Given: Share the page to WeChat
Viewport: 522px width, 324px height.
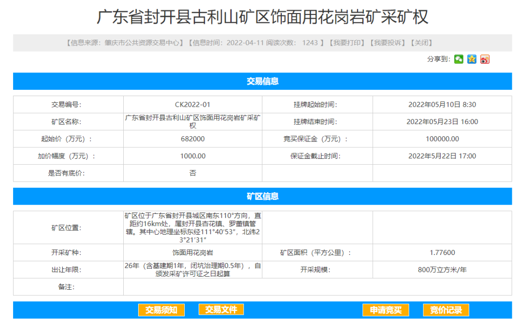Looking at the screenshot, I should click(x=459, y=59).
